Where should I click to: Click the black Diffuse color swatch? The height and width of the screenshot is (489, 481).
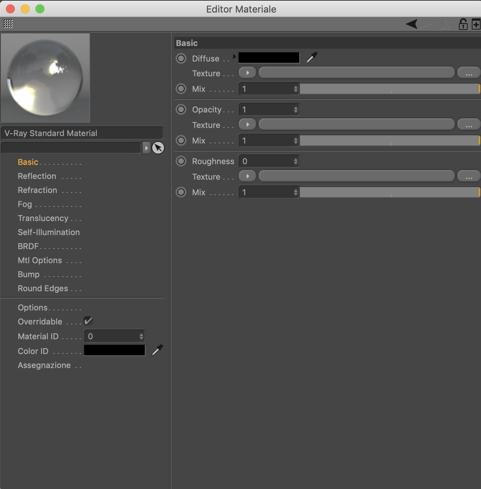pyautogui.click(x=269, y=58)
